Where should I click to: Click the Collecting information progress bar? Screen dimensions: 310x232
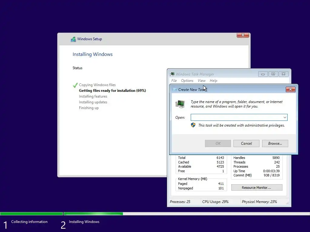[x=31, y=214]
